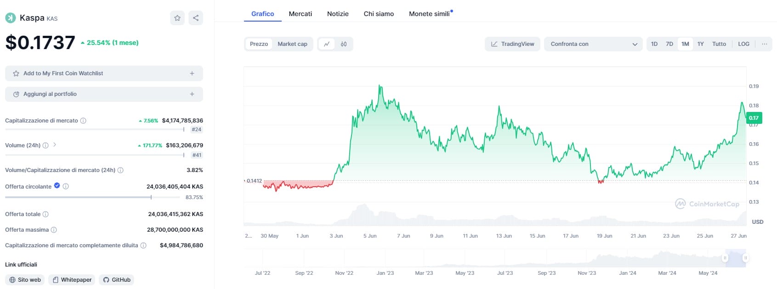
Task: Open the Notizie tab
Action: pos(338,14)
